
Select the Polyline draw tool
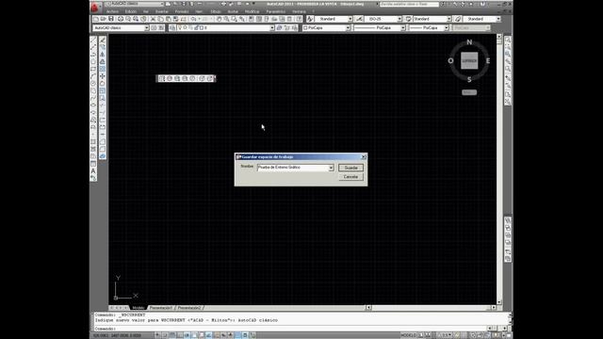click(x=93, y=55)
